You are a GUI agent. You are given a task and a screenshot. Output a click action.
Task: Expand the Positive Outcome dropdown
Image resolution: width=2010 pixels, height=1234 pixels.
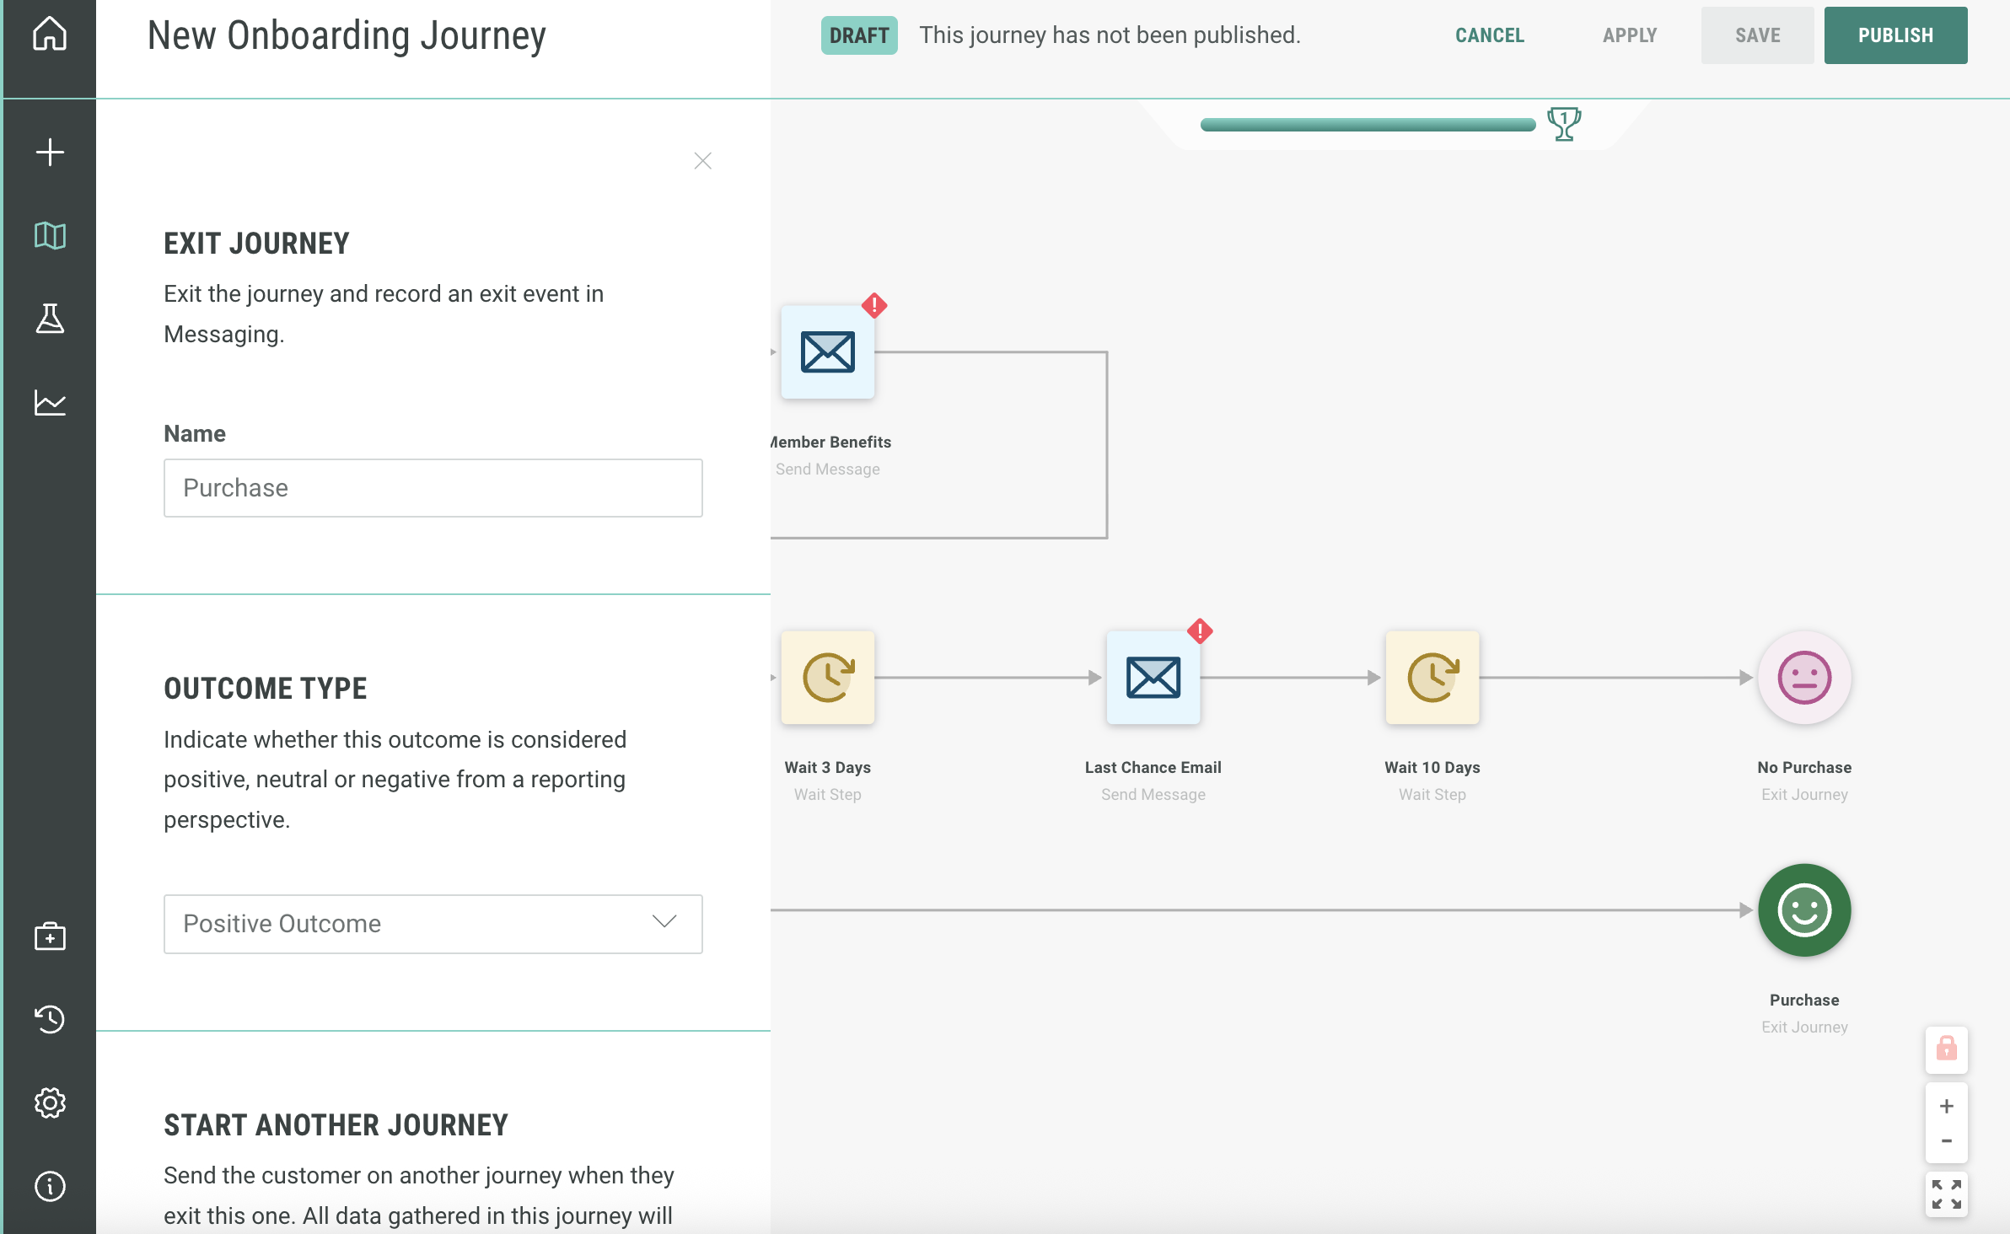point(433,924)
